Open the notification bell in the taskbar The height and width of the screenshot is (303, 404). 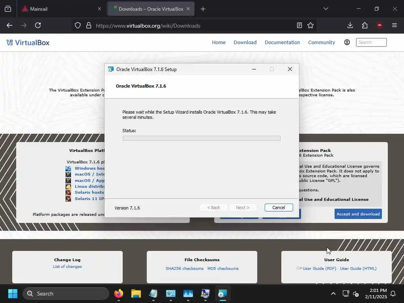click(x=393, y=294)
